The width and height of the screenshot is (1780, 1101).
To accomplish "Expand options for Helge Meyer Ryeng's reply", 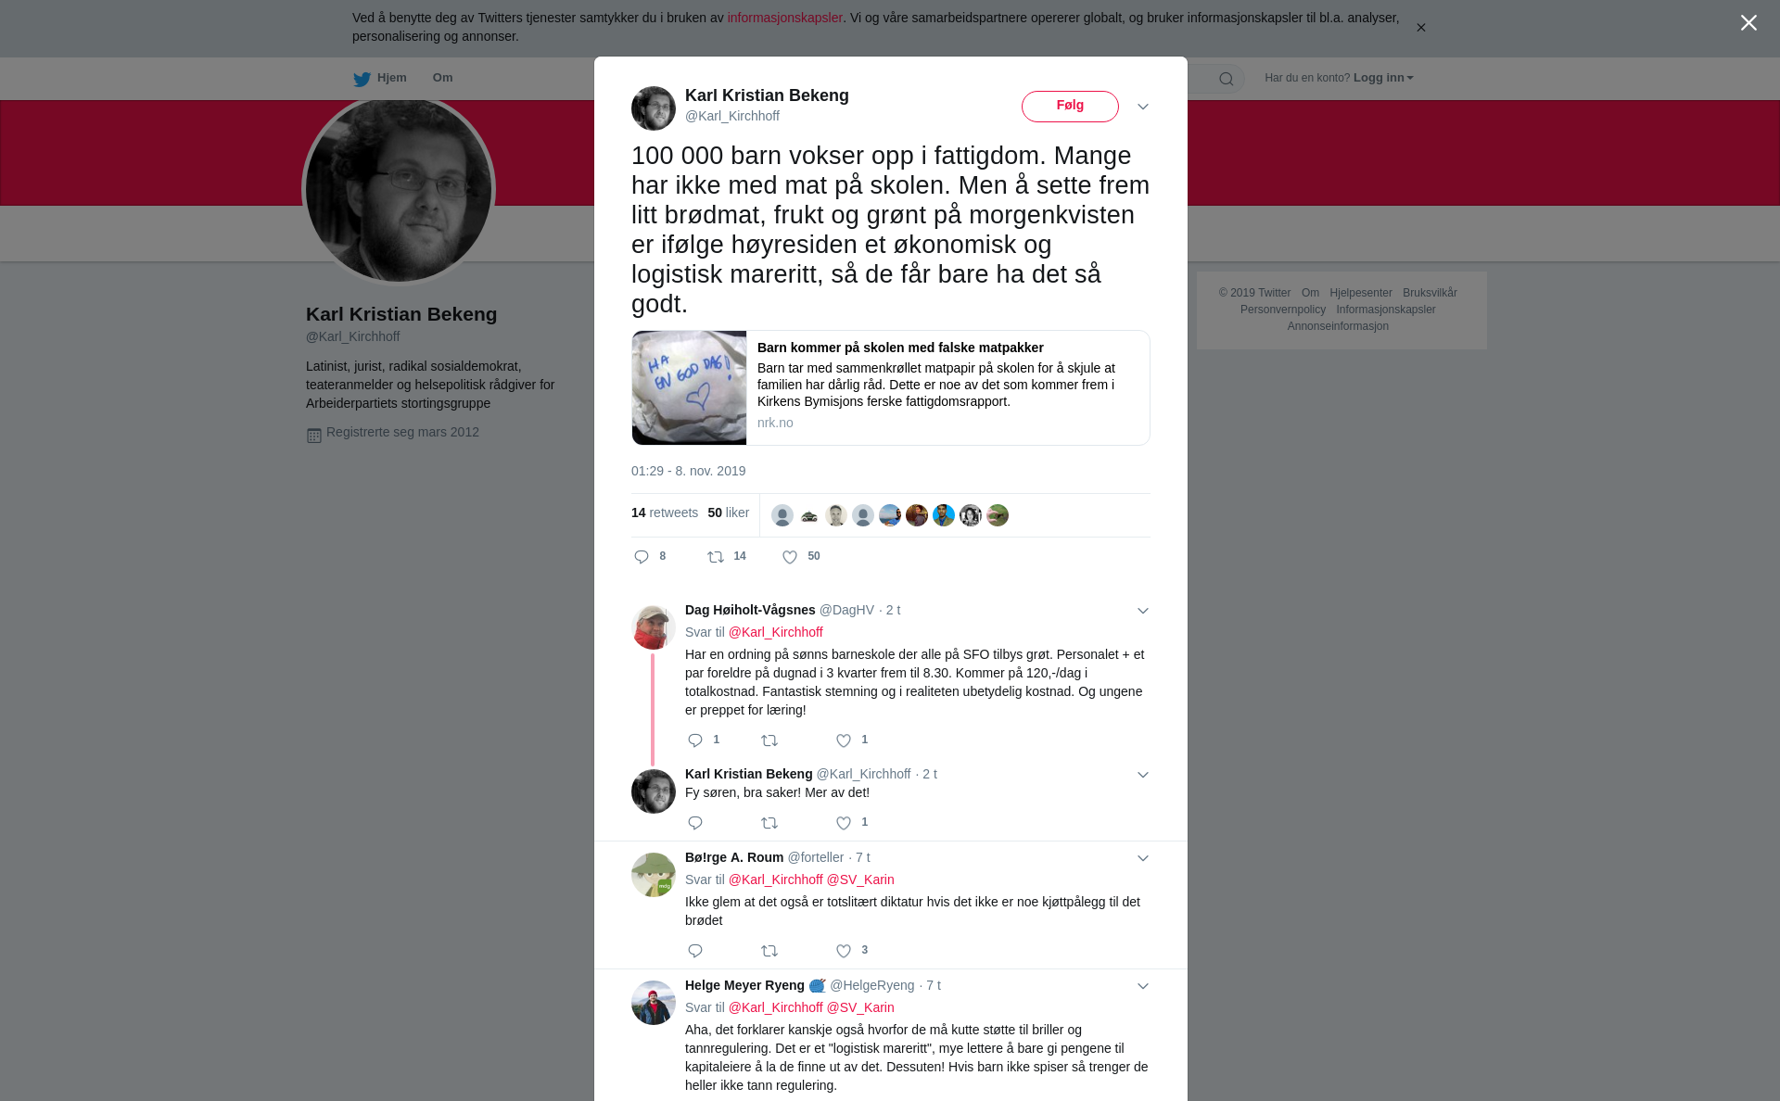I will pyautogui.click(x=1143, y=986).
